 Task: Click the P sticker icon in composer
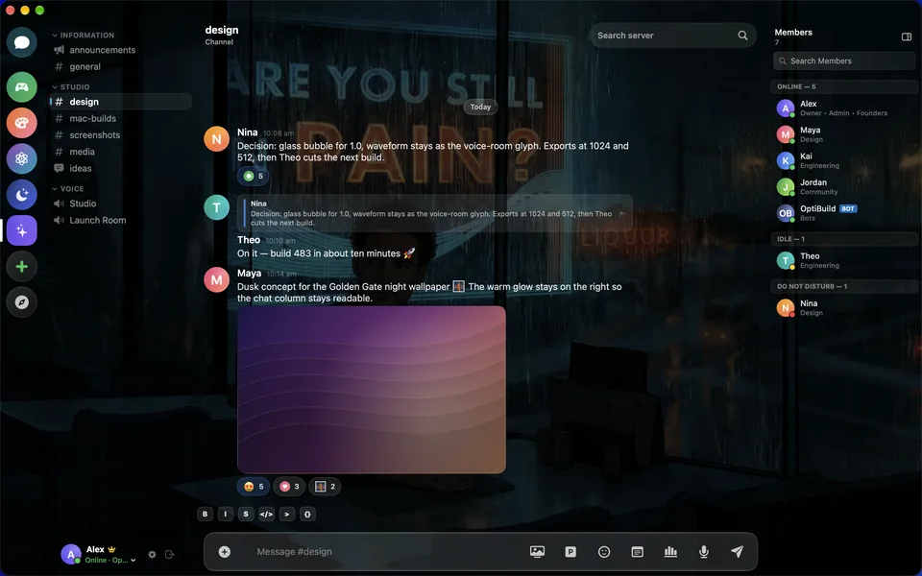(x=570, y=551)
